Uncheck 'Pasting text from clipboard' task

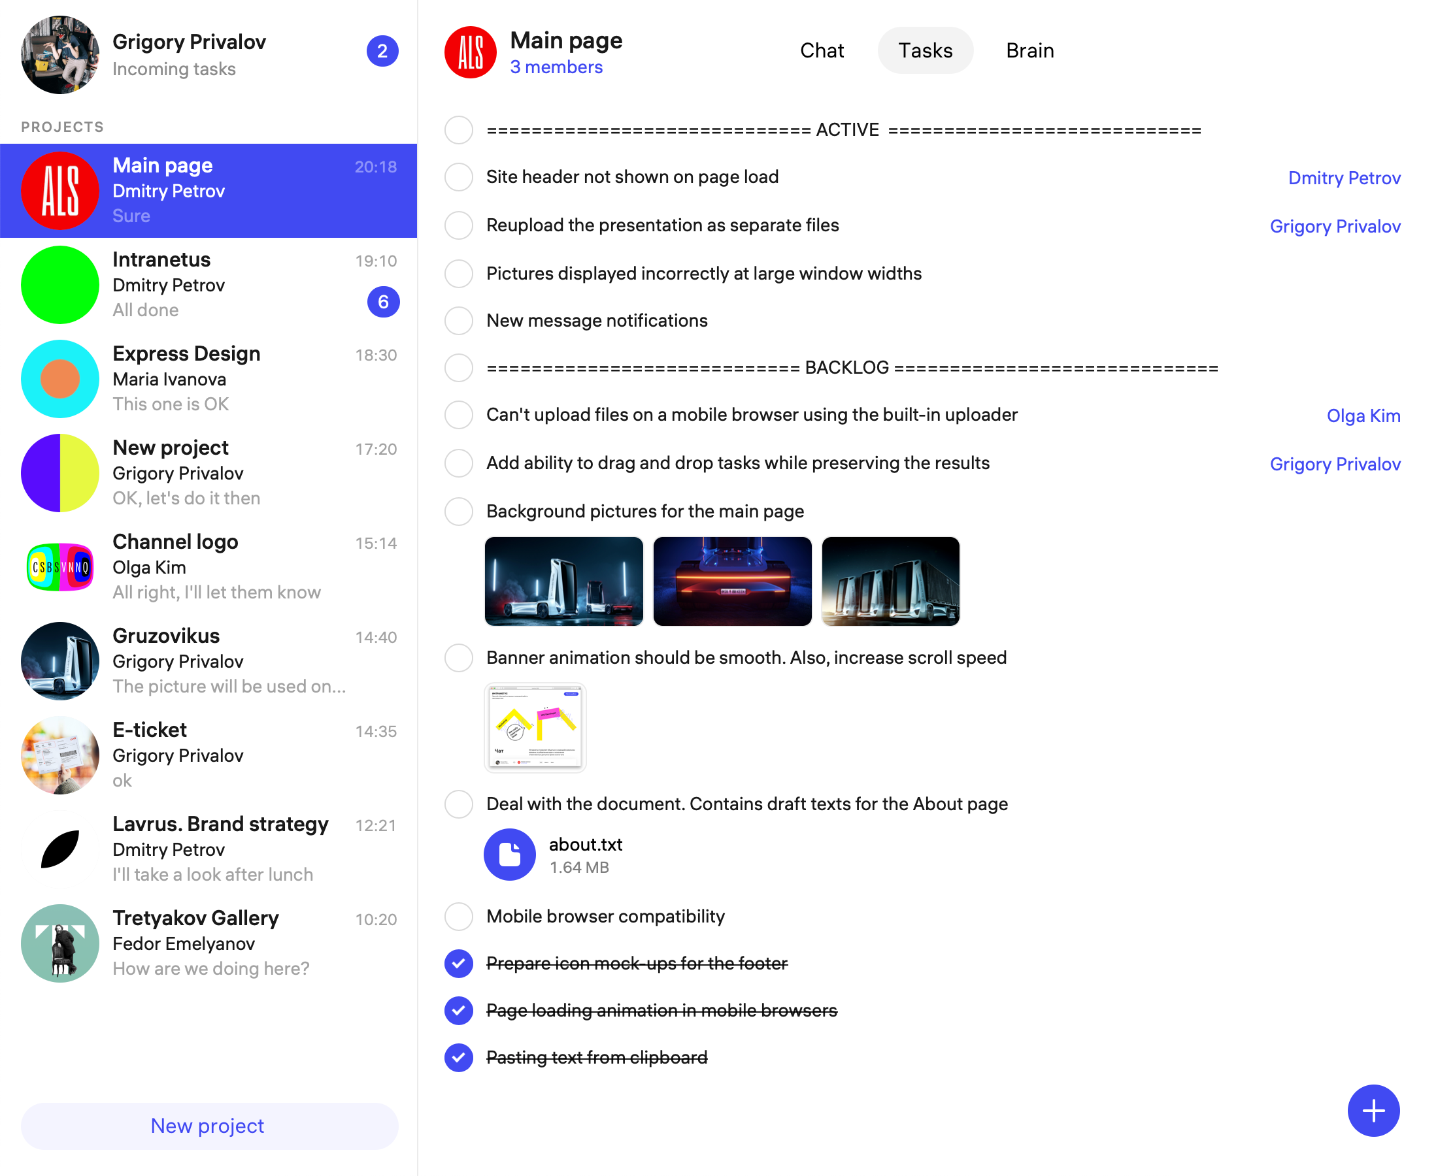pos(459,1058)
